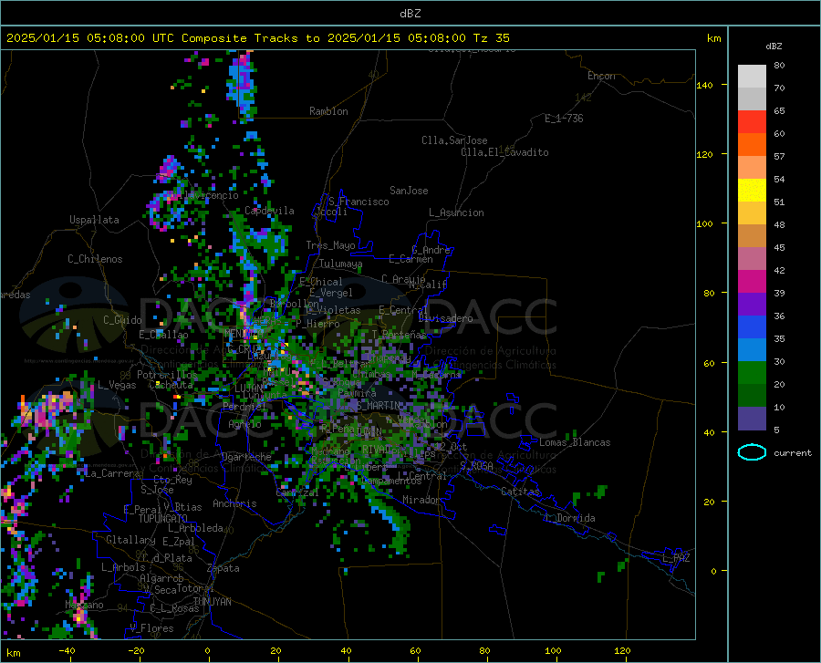Click the 'S_MARTIN' city label
This screenshot has height=663, width=821.
pos(379,406)
